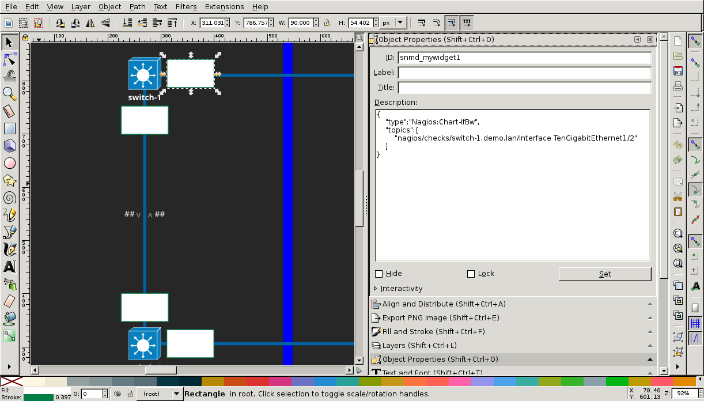Flip selection vertically
Image resolution: width=704 pixels, height=401 pixels.
105,23
